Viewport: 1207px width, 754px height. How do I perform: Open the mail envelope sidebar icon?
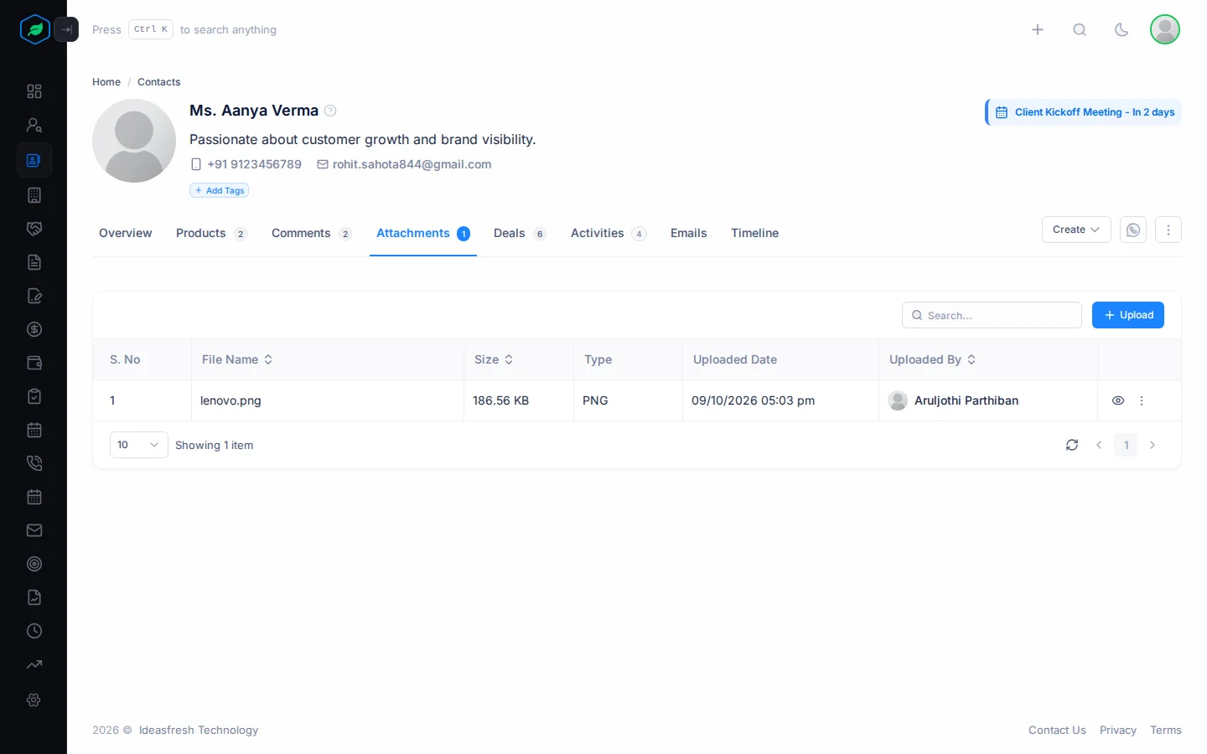click(x=34, y=530)
